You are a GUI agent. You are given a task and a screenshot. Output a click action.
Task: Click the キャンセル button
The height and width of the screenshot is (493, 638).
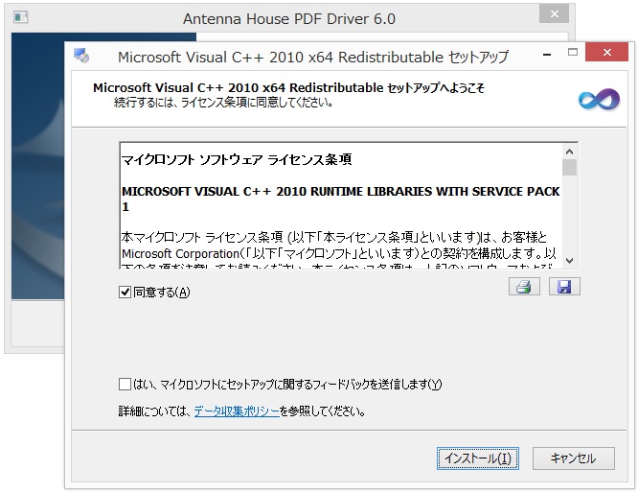point(573,458)
